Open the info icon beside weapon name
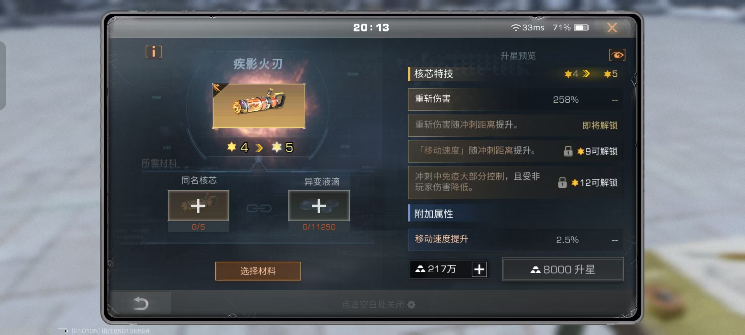 point(154,51)
